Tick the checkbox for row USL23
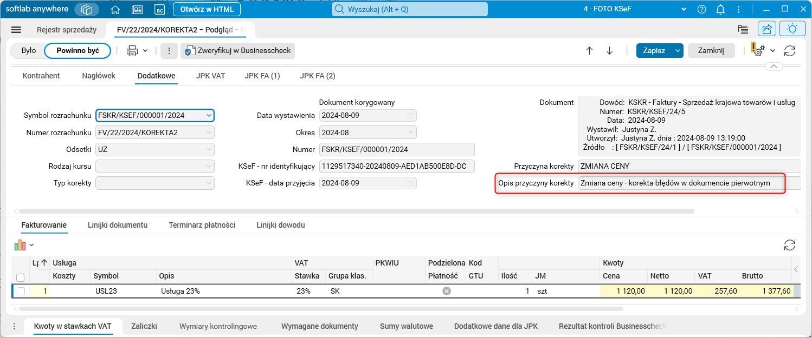Image resolution: width=812 pixels, height=338 pixels. (21, 291)
